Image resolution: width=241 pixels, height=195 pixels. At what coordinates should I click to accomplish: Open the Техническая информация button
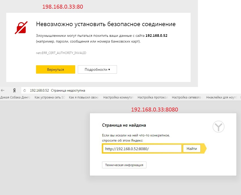(124, 165)
